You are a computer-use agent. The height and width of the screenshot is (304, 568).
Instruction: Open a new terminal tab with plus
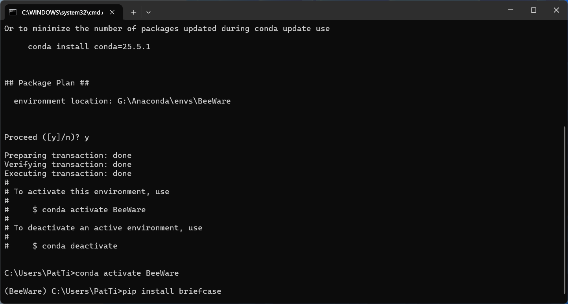[134, 12]
